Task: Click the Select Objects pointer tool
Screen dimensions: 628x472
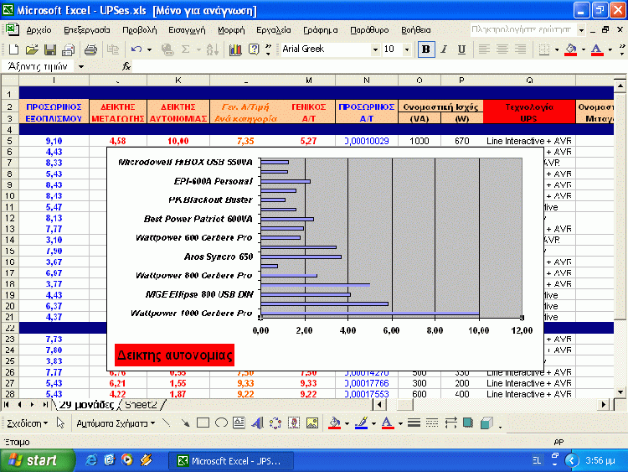Action: pos(60,423)
